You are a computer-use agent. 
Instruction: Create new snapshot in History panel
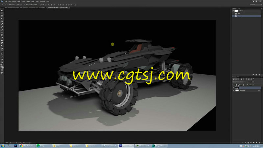coord(256,75)
